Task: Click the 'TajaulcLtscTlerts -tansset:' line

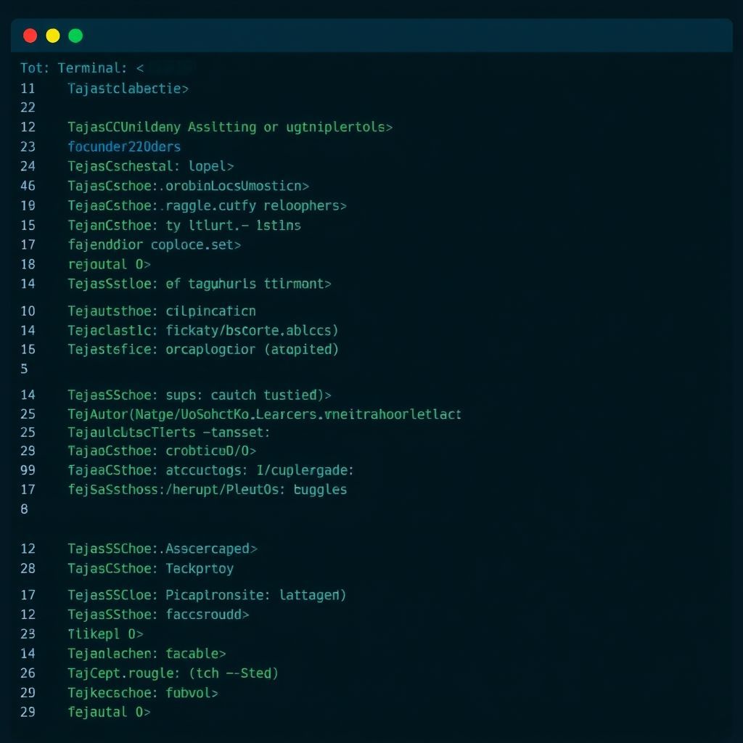Action: (x=168, y=432)
